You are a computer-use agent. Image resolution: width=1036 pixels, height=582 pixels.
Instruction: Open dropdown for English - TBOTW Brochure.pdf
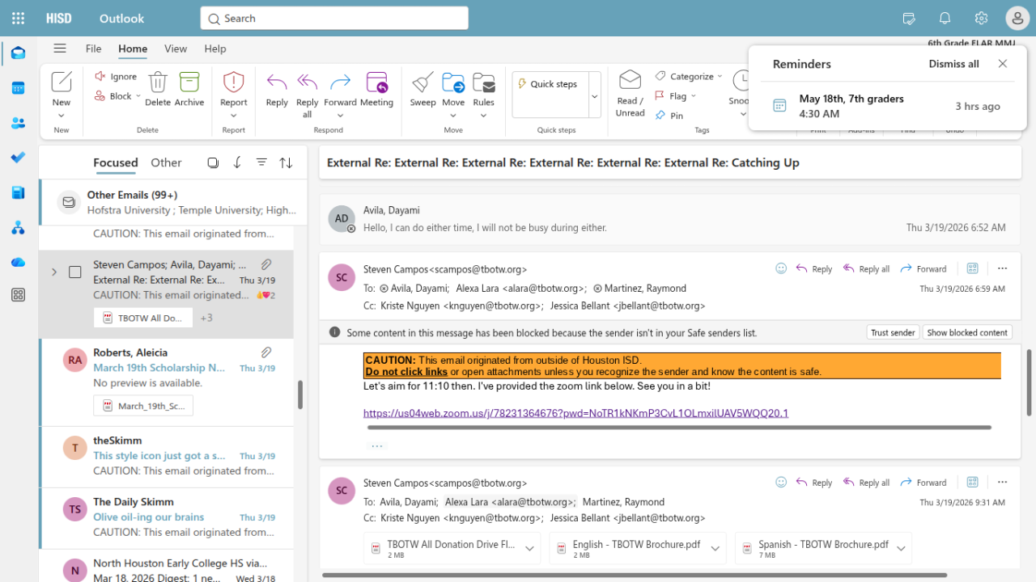click(715, 548)
